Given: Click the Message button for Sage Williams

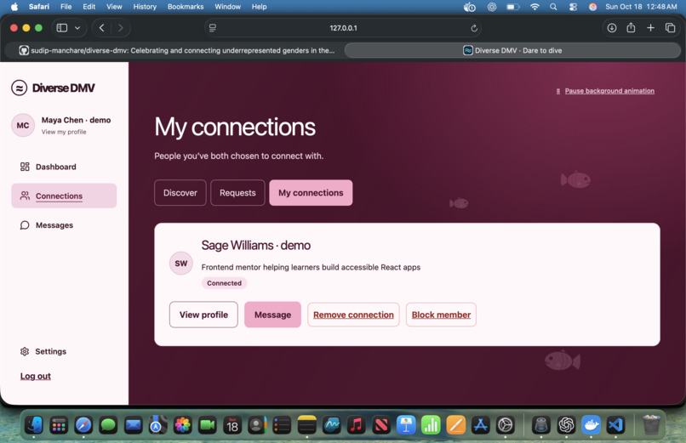Looking at the screenshot, I should (272, 315).
